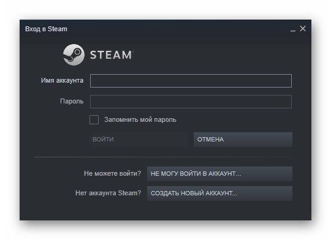Focus the Пароль input field

point(191,102)
